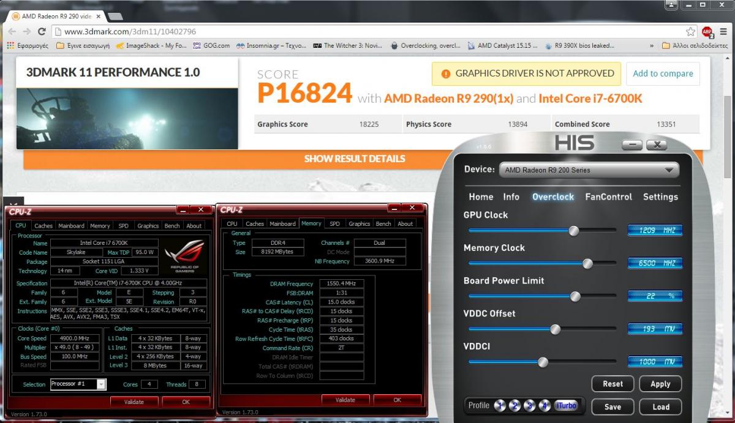Screen dimensions: 735x423
Task: Select HIS iTurbo profile 3
Action: (x=529, y=405)
